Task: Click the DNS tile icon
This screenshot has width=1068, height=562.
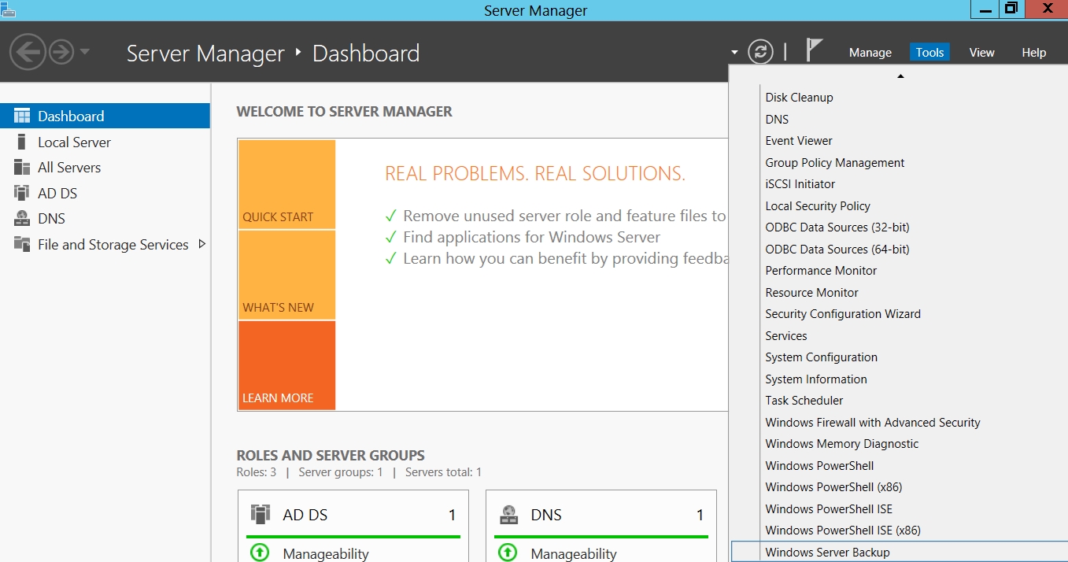Action: click(508, 515)
